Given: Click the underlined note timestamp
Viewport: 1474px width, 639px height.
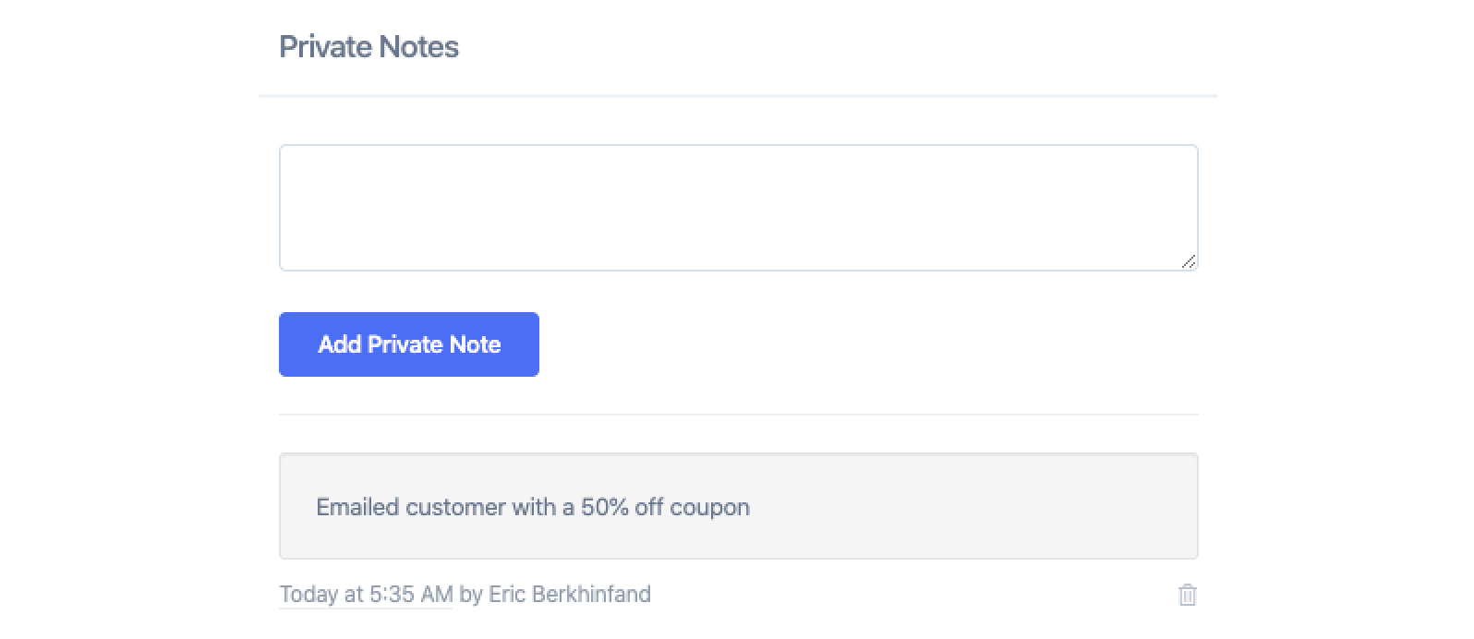Looking at the screenshot, I should pos(366,594).
